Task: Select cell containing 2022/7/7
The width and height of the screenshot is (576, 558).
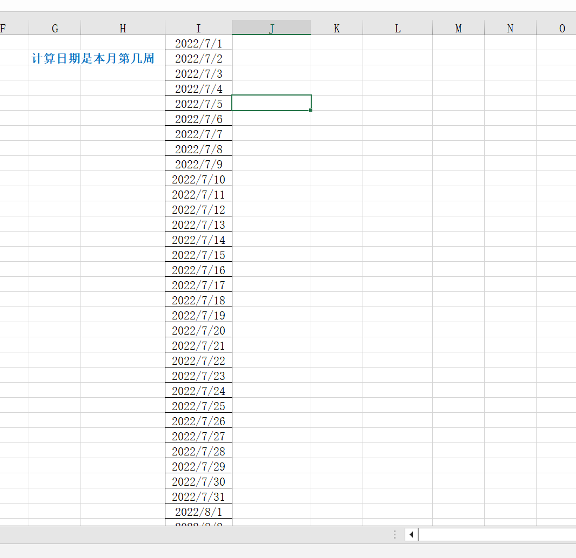Action: coord(198,133)
